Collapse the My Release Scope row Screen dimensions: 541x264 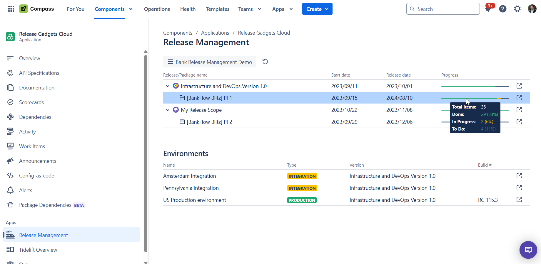[168, 110]
